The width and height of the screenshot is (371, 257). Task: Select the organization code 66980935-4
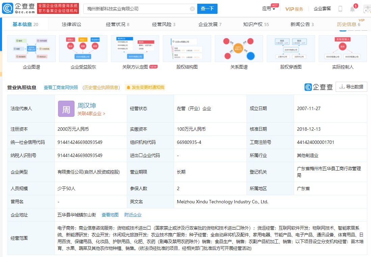(x=189, y=143)
